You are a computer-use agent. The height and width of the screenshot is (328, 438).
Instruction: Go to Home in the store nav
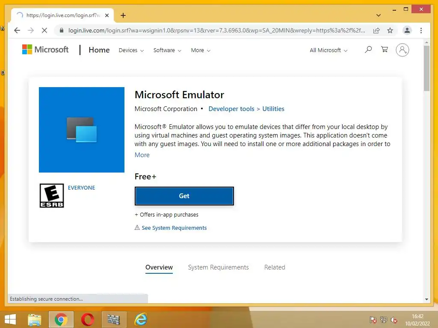(99, 50)
